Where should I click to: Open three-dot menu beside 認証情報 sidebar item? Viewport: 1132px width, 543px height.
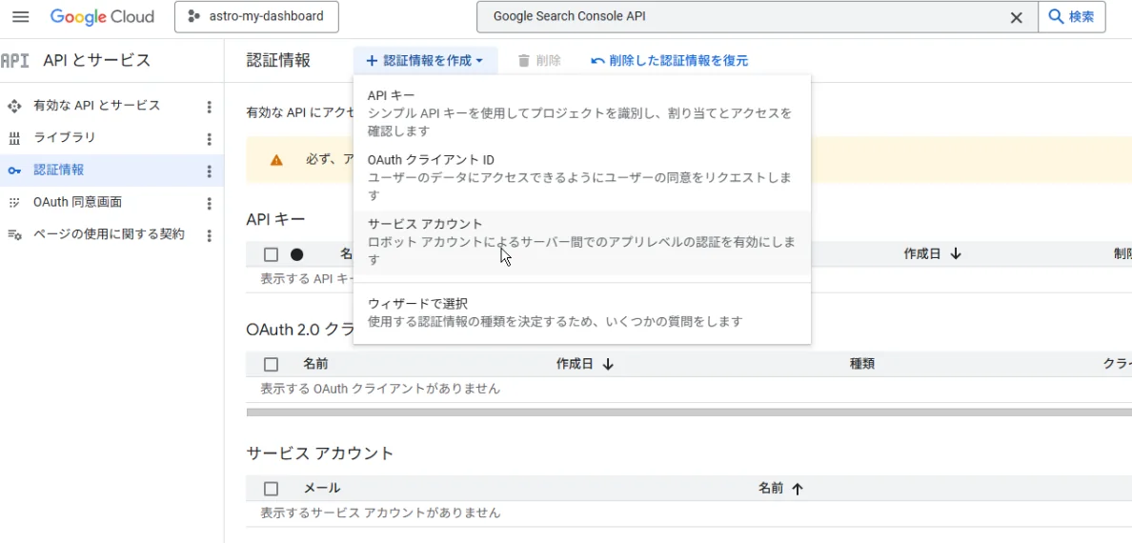point(209,171)
